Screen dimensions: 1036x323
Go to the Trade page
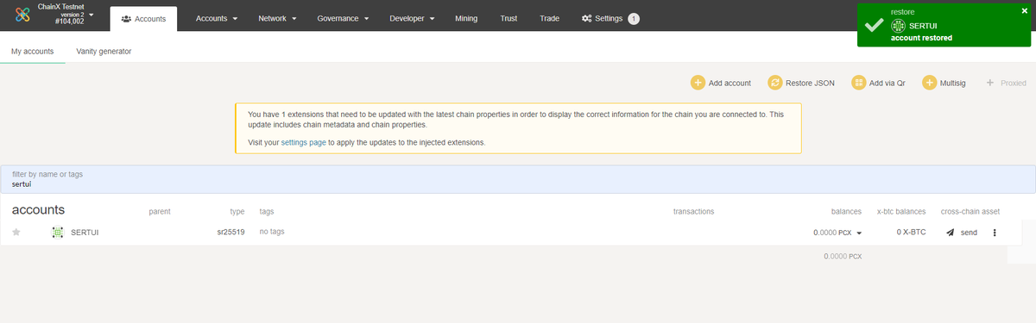coord(549,18)
